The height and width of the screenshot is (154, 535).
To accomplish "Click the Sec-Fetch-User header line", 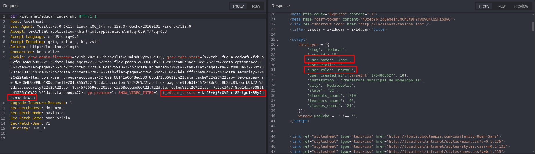I will point(30,123).
